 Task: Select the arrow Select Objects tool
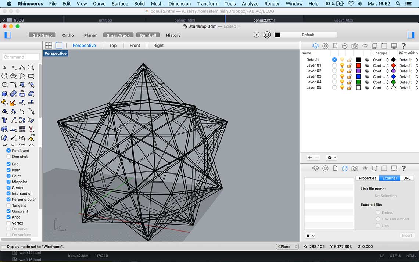coord(4,67)
